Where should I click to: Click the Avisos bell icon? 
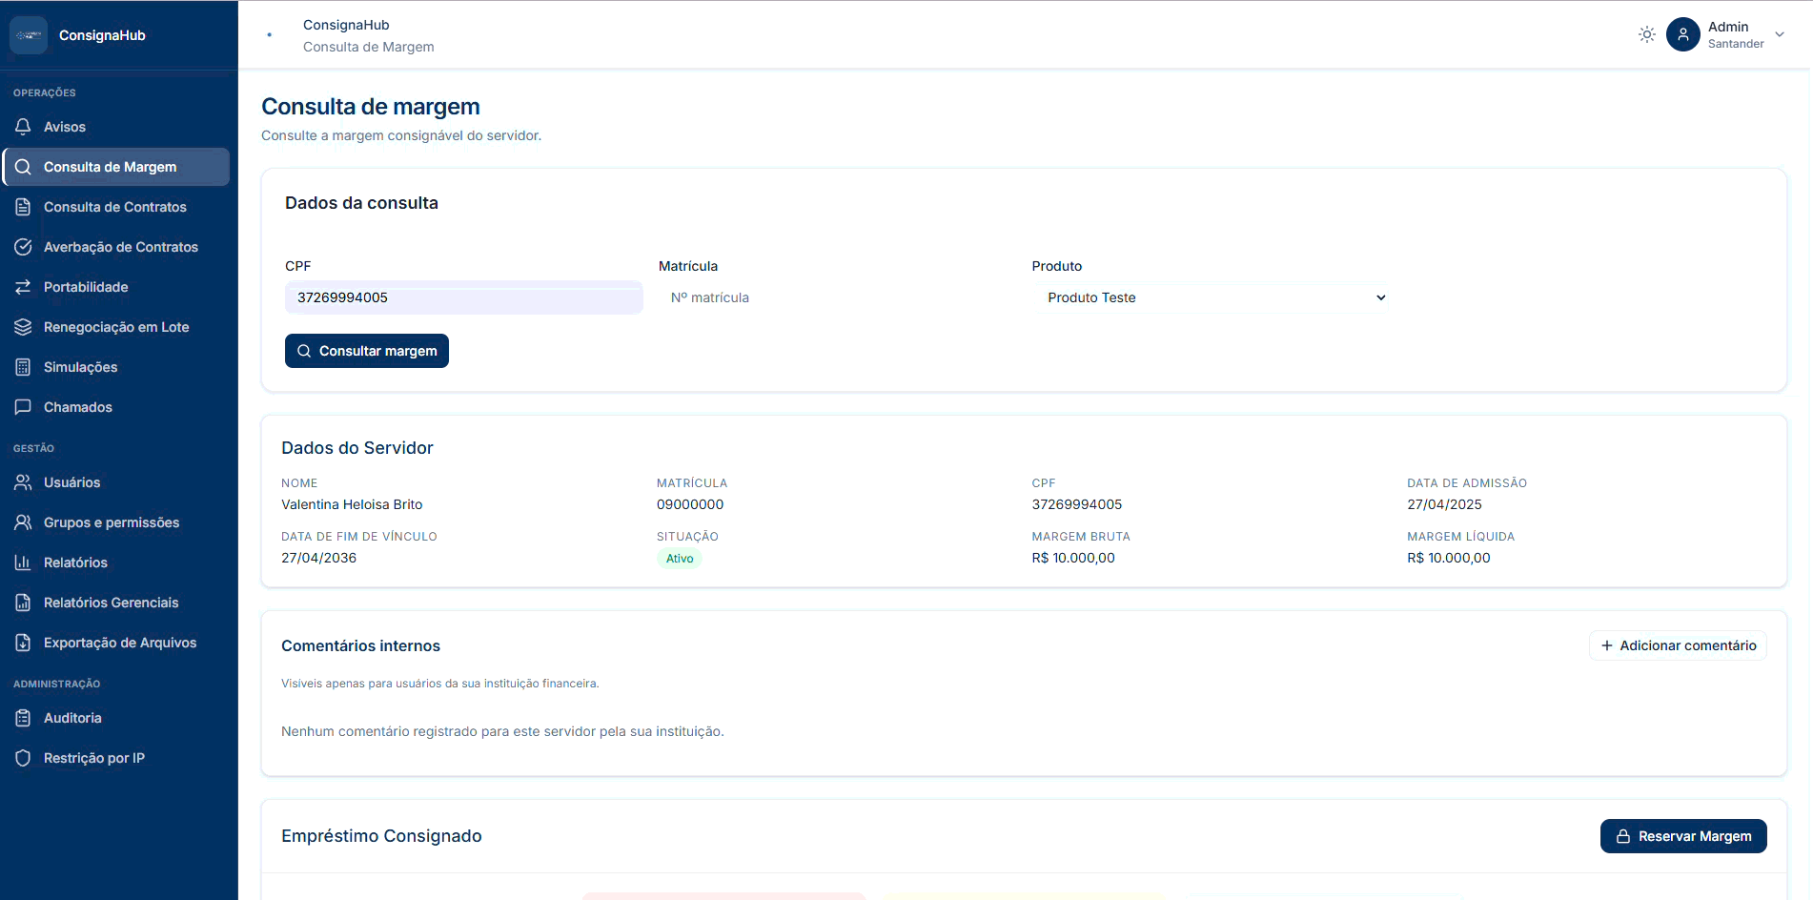tap(23, 127)
